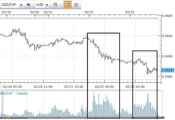Click the orange marker under 02/22

pos(89,16)
